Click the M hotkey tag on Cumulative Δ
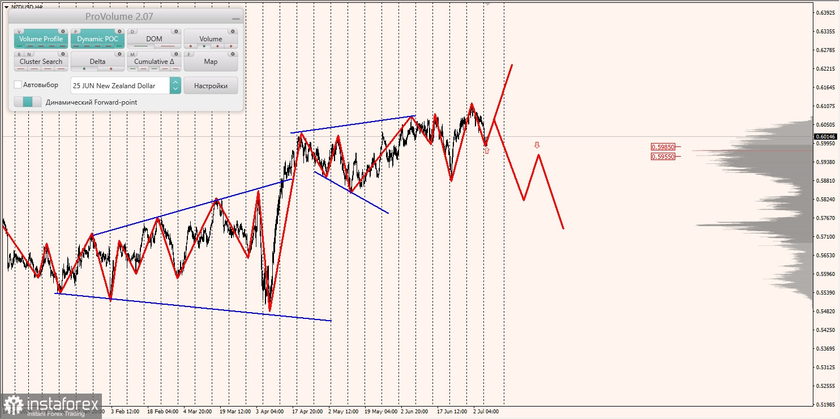 133,54
